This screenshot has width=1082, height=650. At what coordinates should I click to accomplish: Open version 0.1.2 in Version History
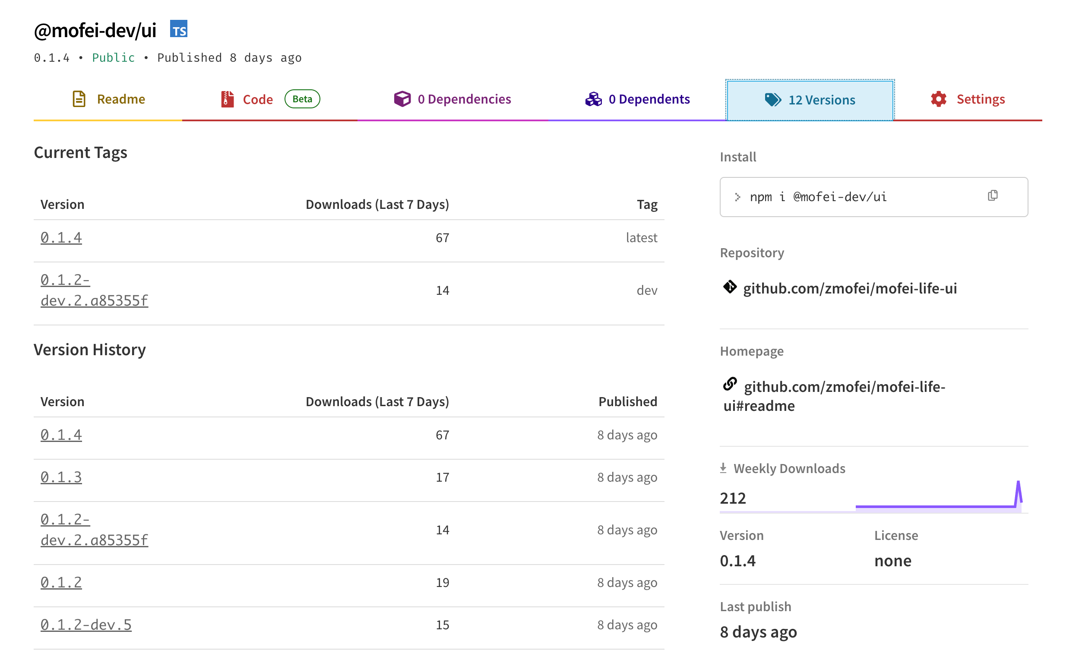click(61, 583)
